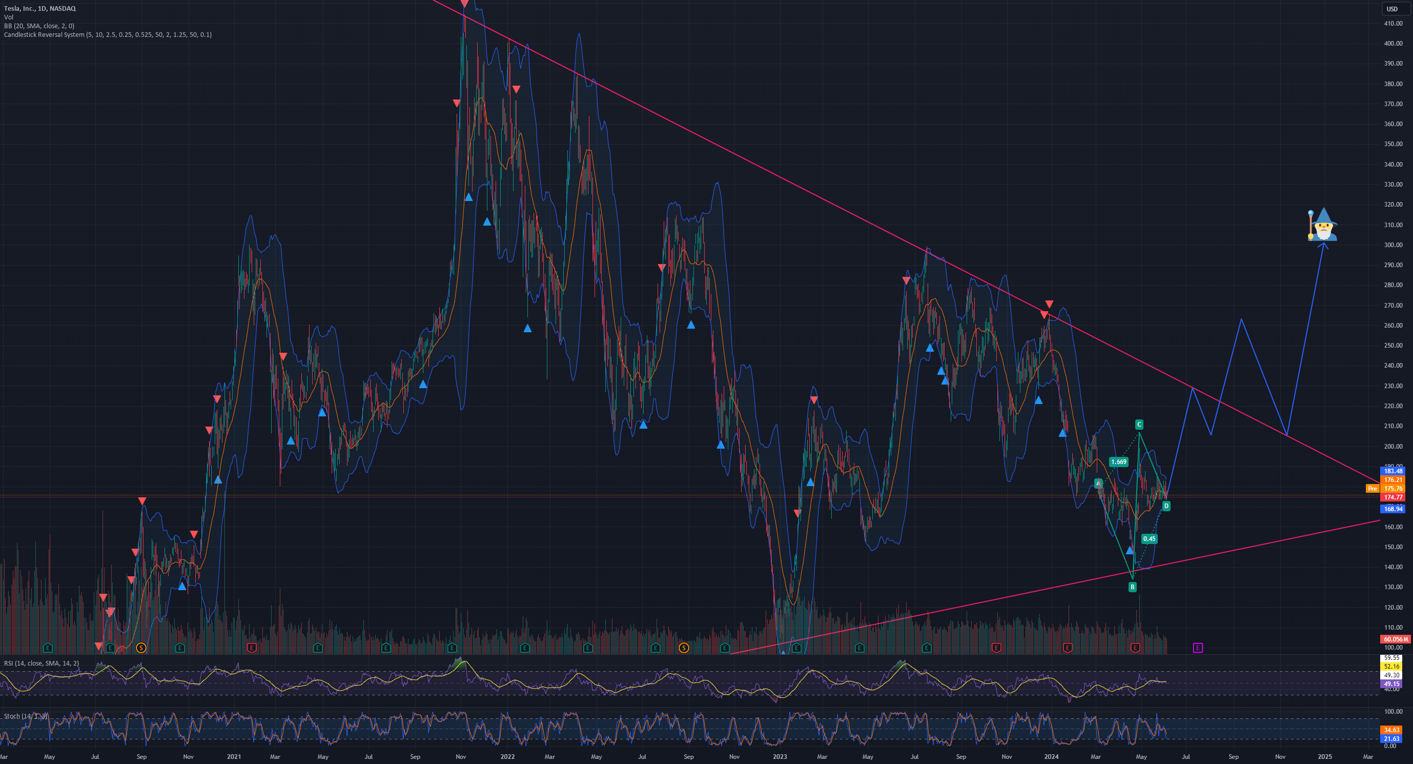Select the BB (20, SMA, close) indicator legend
1413x764 pixels.
pos(39,26)
